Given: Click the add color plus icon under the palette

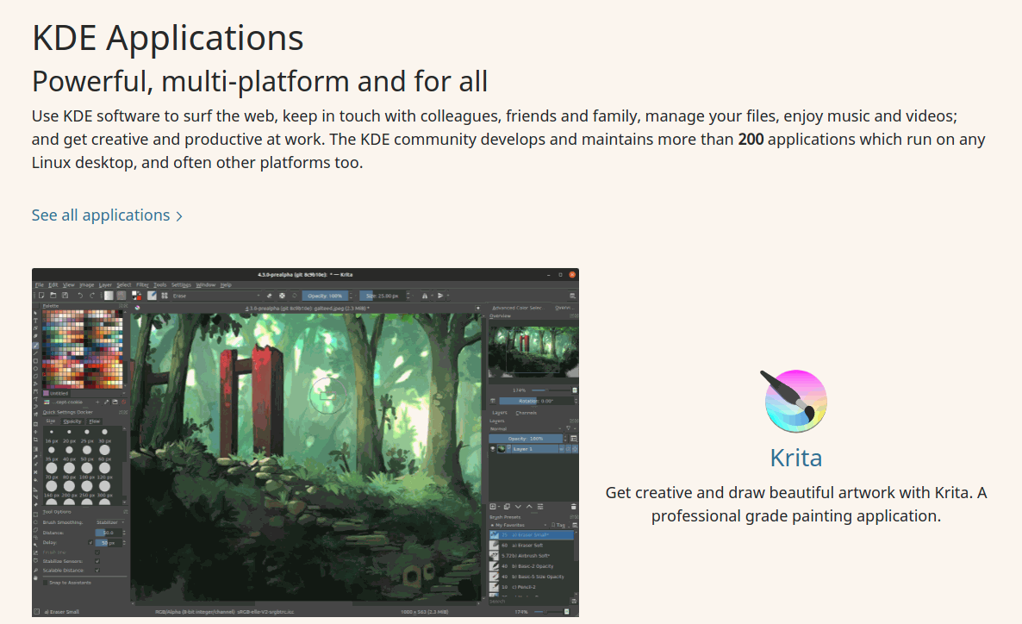Looking at the screenshot, I should (x=97, y=402).
